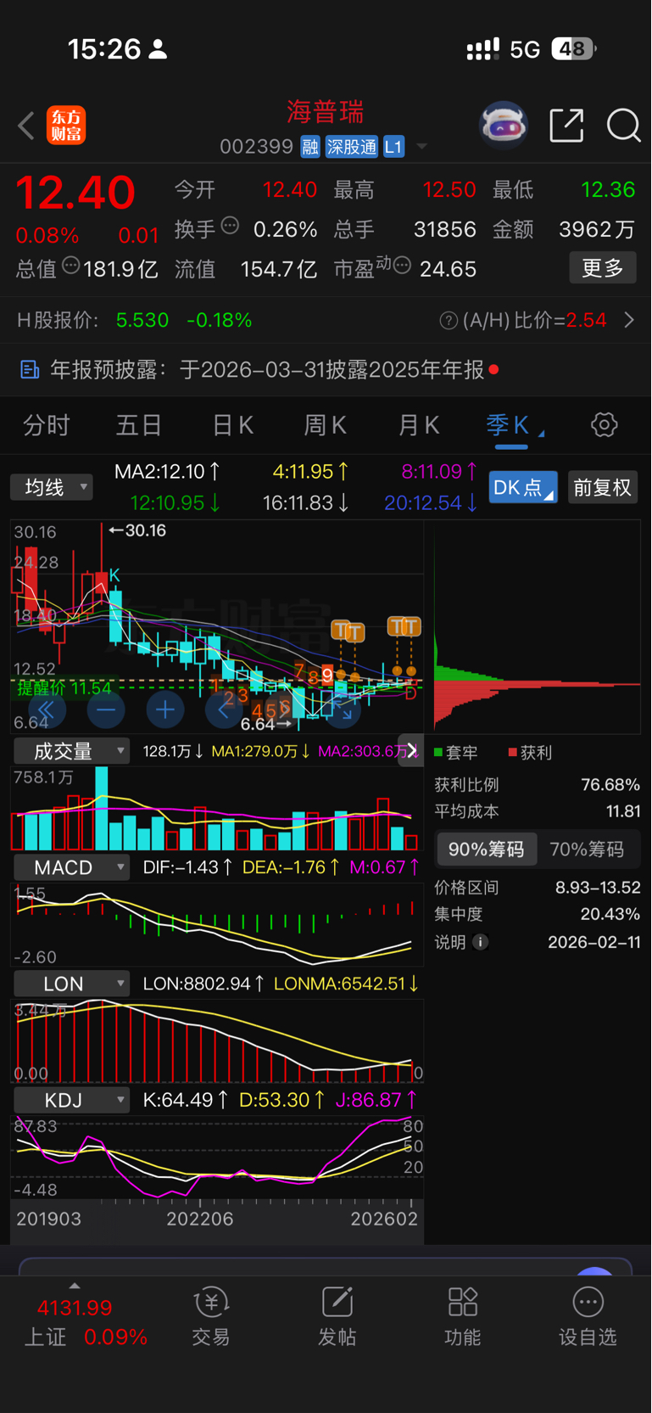This screenshot has width=652, height=1413.
Task: Zoom in chart with plus button
Action: click(165, 709)
